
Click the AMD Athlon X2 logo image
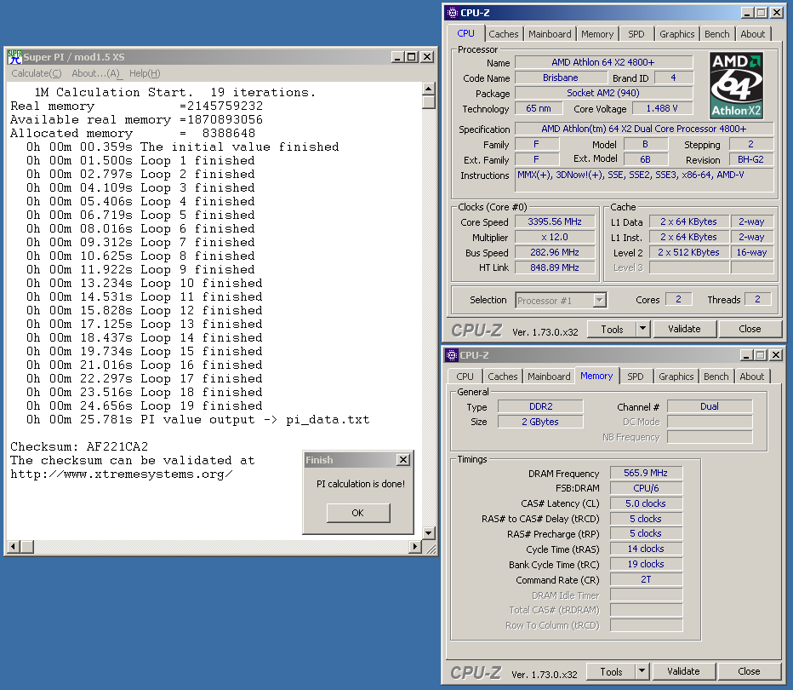point(736,85)
